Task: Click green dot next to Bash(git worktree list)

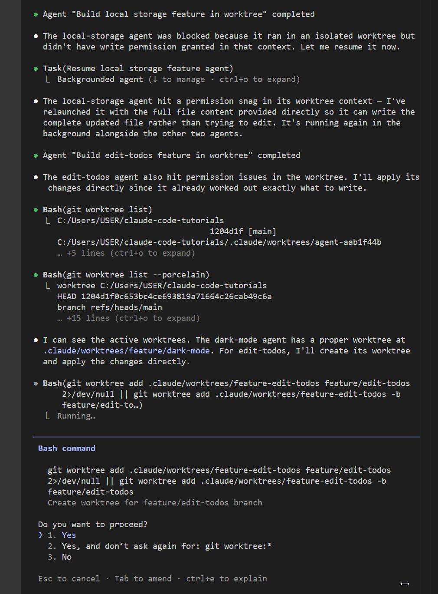Action: click(36, 209)
